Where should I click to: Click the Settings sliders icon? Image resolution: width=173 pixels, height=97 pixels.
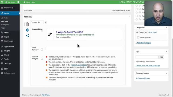point(2,63)
